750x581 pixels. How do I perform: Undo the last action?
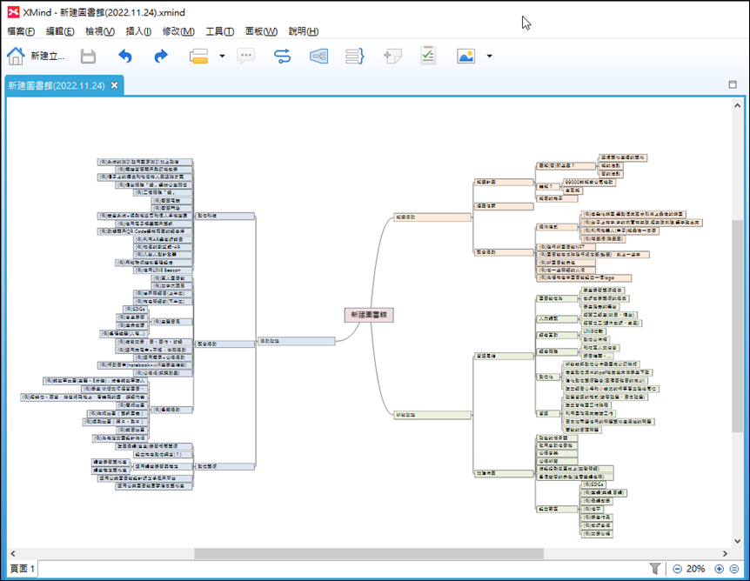pos(124,57)
